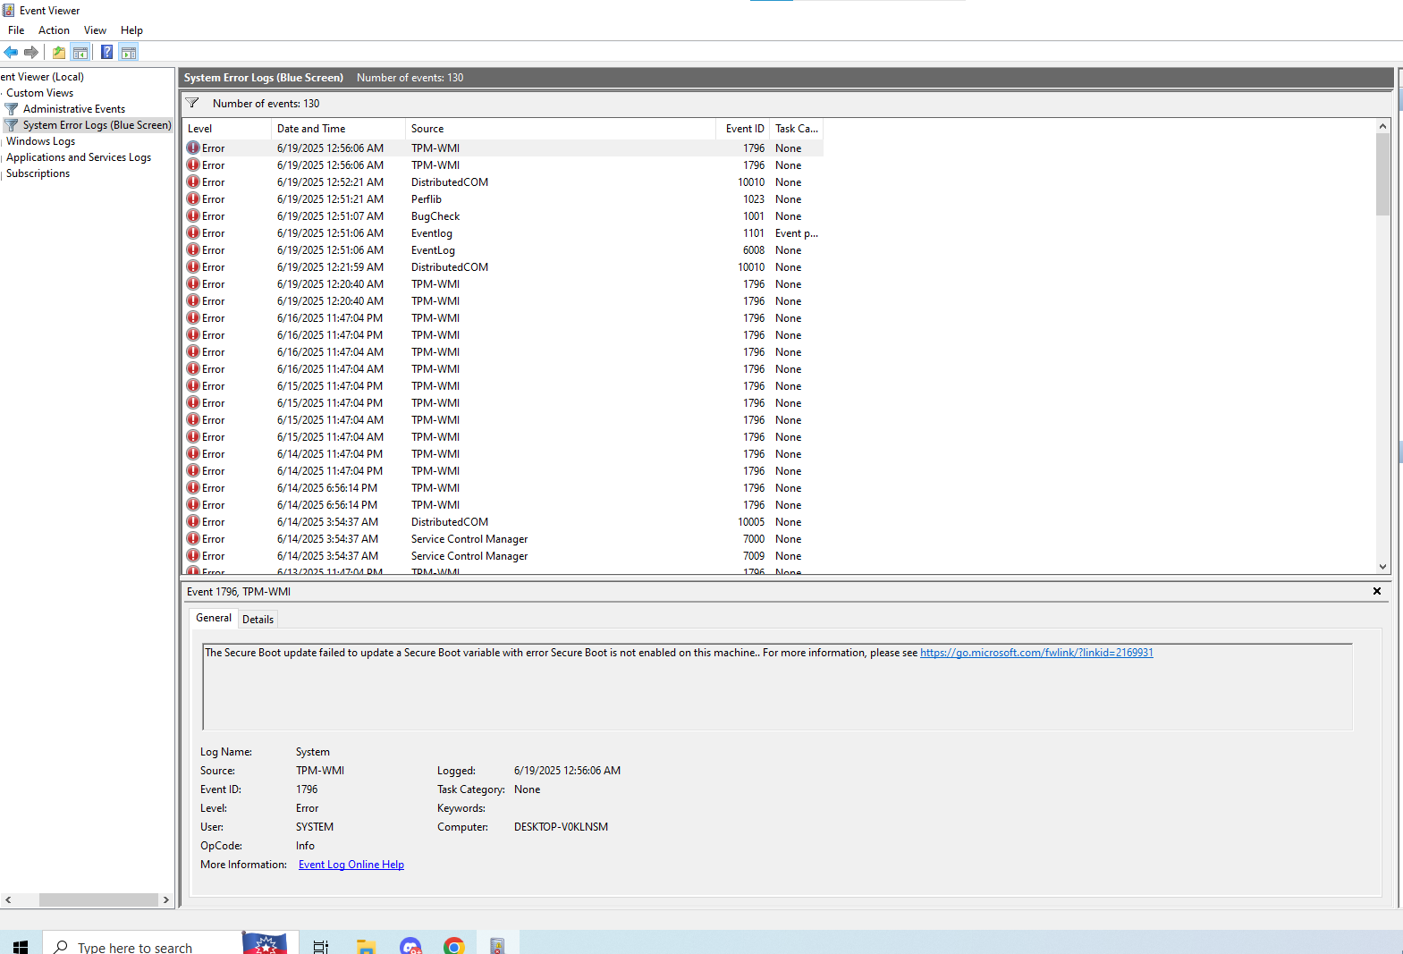This screenshot has height=954, width=1403.
Task: Open the View menu
Action: point(95,30)
